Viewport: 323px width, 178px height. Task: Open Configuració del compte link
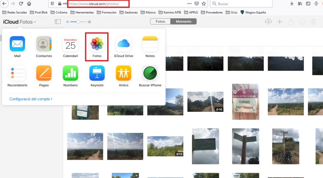pos(31,99)
